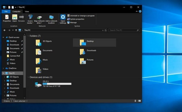The height and width of the screenshot is (112, 182).
Task: Expand Documents under This PC tree
Action: click(x=5, y=84)
